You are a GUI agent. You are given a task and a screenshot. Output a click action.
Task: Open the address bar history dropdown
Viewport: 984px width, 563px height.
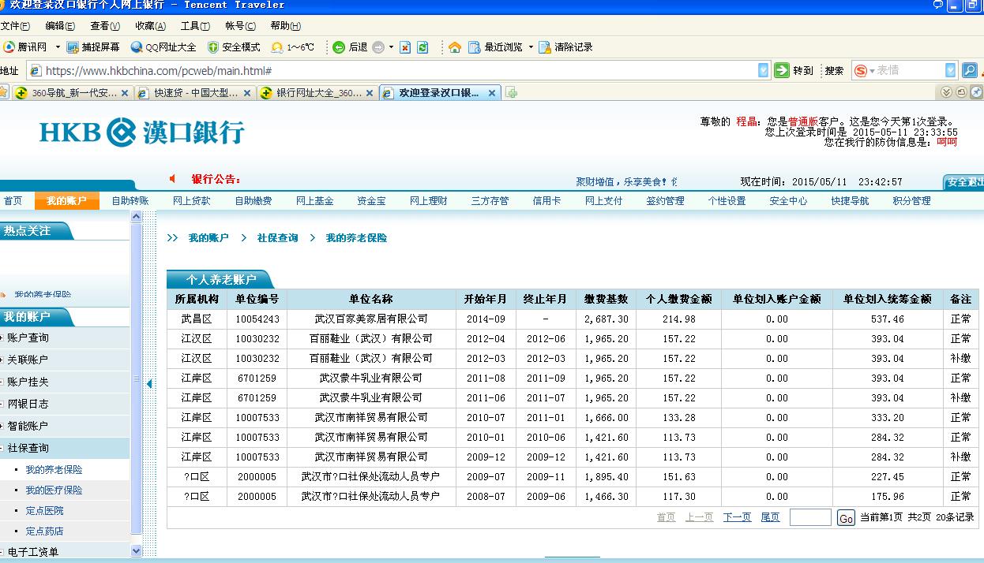pos(763,70)
